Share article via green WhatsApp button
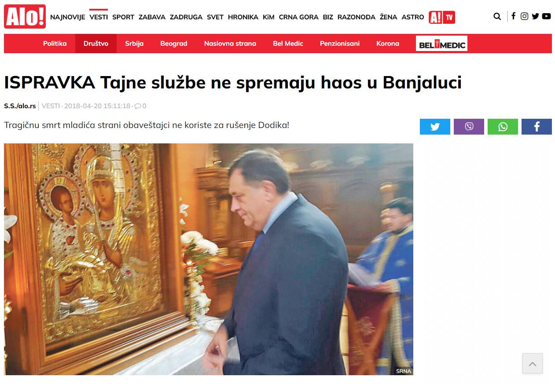This screenshot has width=555, height=384. pos(503,127)
